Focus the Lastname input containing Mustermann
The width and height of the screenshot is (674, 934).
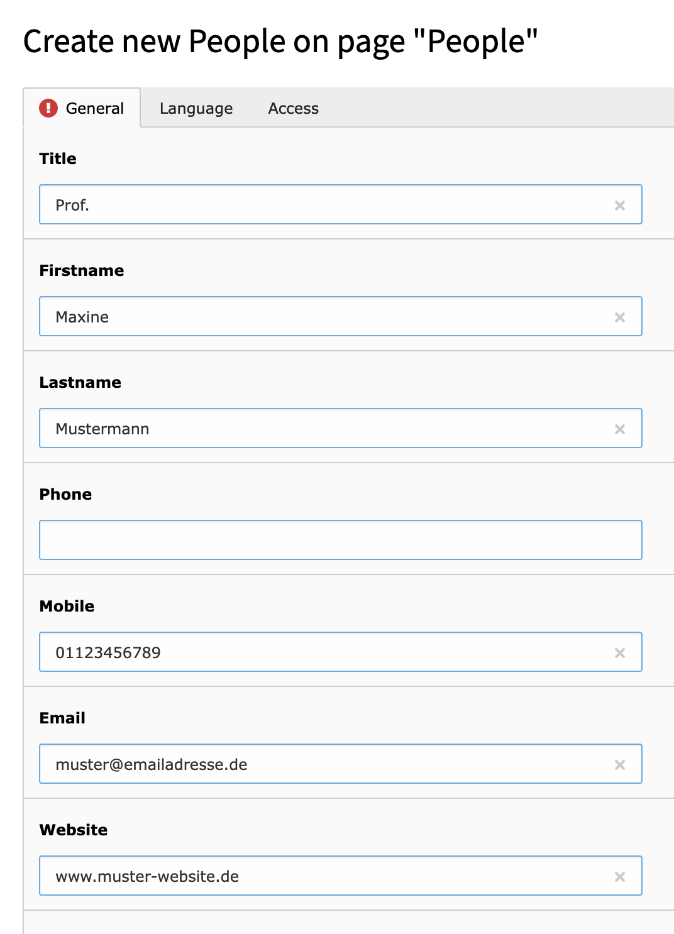pos(341,428)
